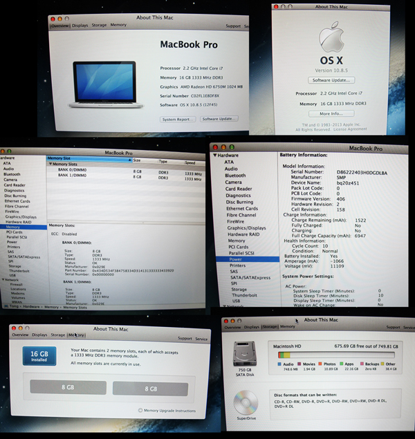Screen dimensions: 415x439
Task: Click '675.69 GB free out of 749.81 GB'
Action: coord(366,346)
